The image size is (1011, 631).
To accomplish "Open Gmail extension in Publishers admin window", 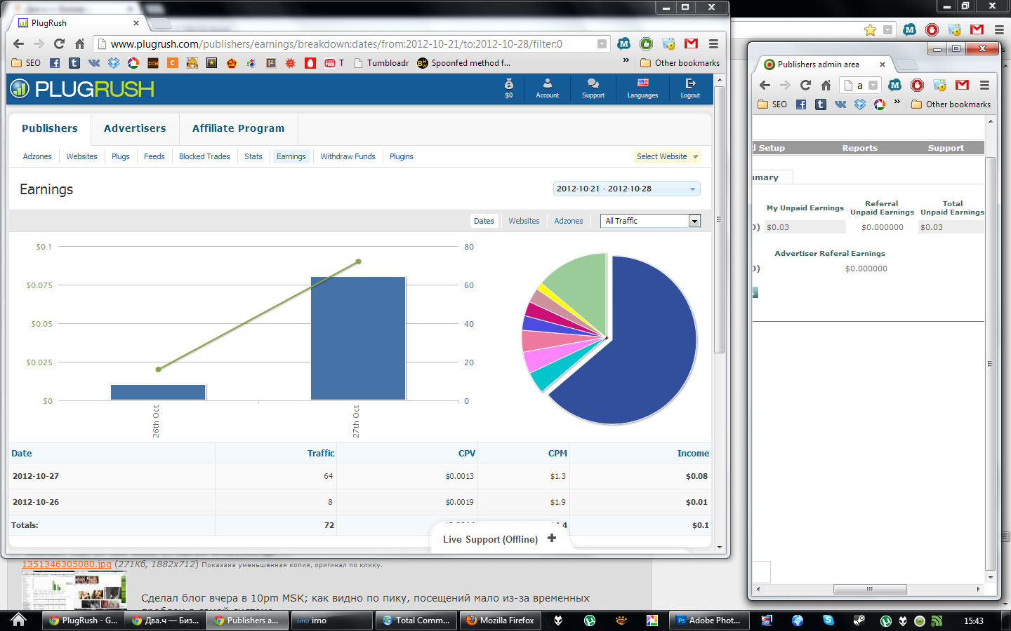I will tap(962, 85).
